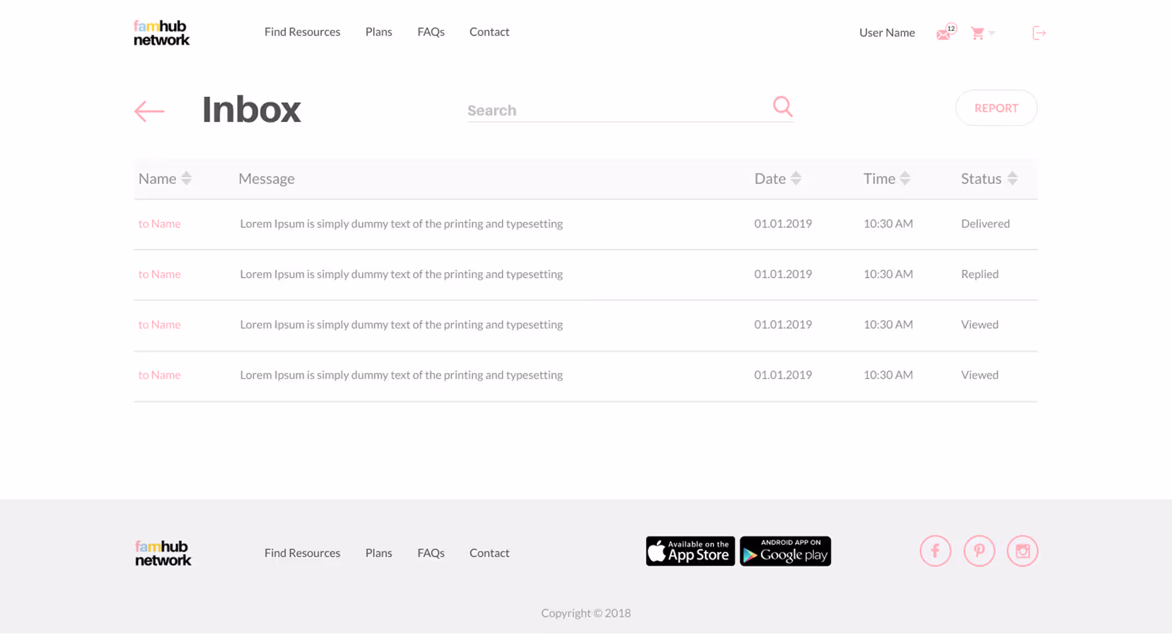Open the Instagram icon in the footer
1172x634 pixels.
click(x=1022, y=551)
